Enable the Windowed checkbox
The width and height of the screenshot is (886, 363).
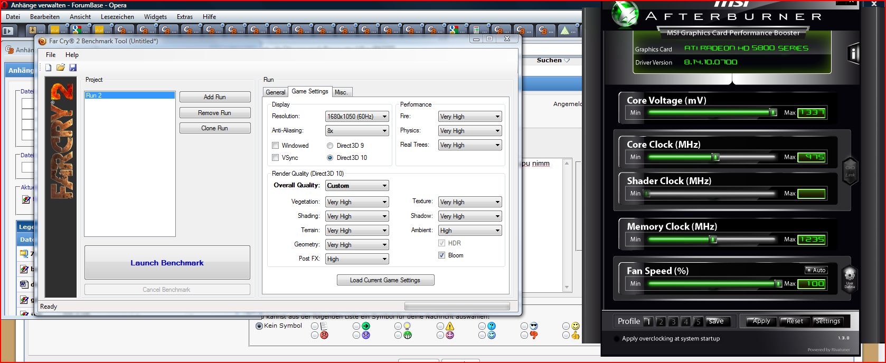click(275, 145)
